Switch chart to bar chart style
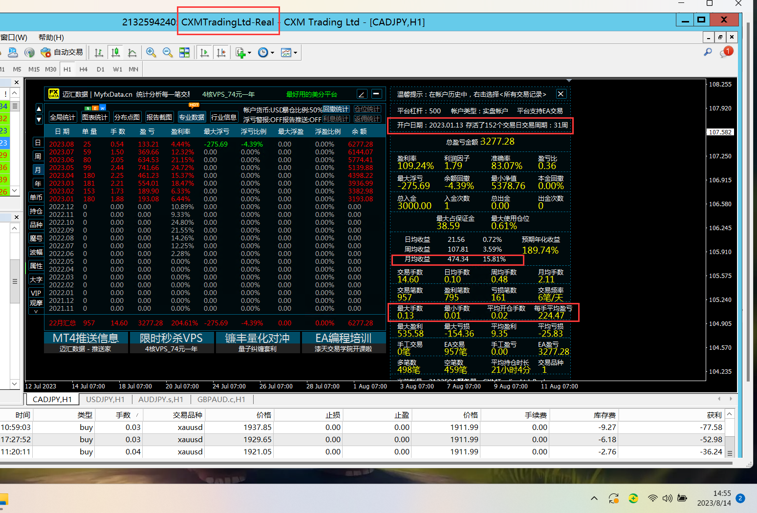This screenshot has height=513, width=757. [x=99, y=52]
